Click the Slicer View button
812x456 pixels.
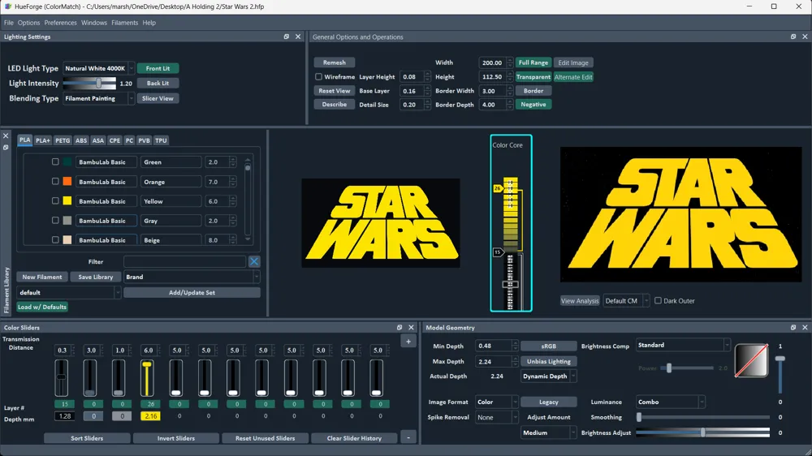click(x=158, y=98)
